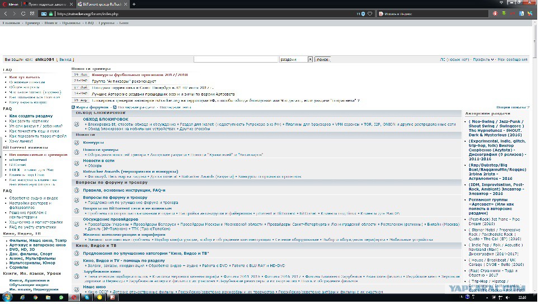Open the ОБХОД БЛОКИРОВОК forum link
Image resolution: width=540 pixels, height=305 pixels.
105,120
